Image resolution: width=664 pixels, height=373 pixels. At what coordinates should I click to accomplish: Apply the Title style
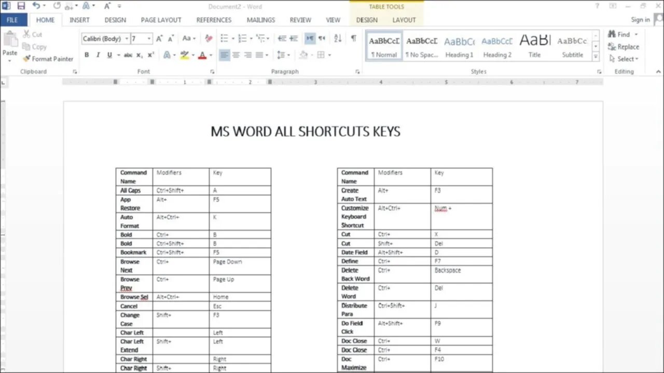535,46
